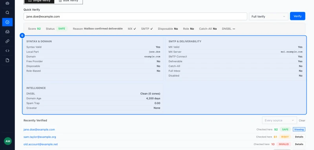Click the SMTP Connect row label
Screen dimensions: 314x150
[178, 57]
